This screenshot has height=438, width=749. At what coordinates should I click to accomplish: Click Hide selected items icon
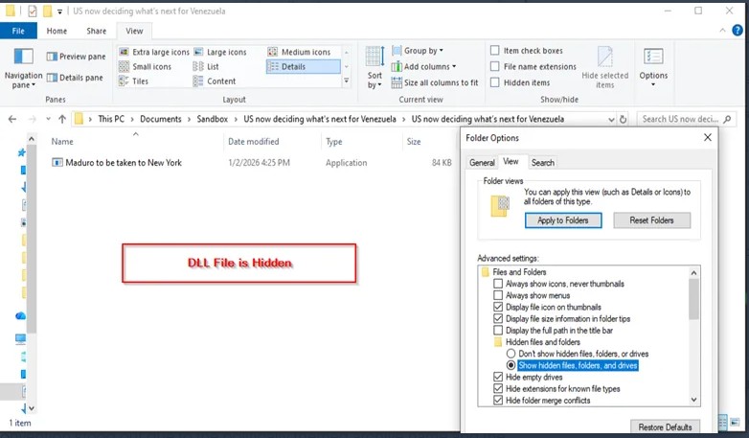[x=604, y=58]
